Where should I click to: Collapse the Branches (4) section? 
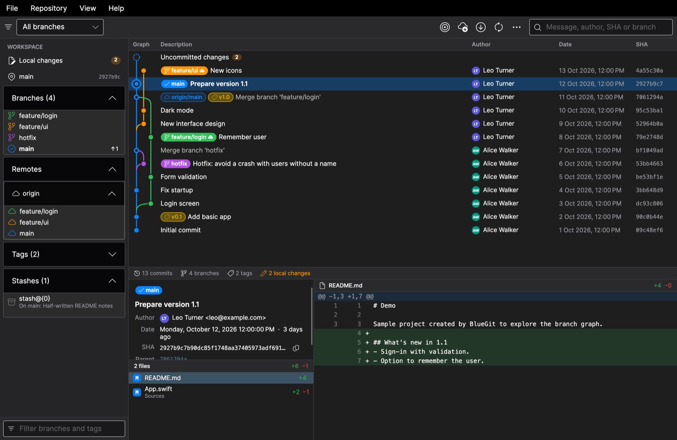click(64, 98)
